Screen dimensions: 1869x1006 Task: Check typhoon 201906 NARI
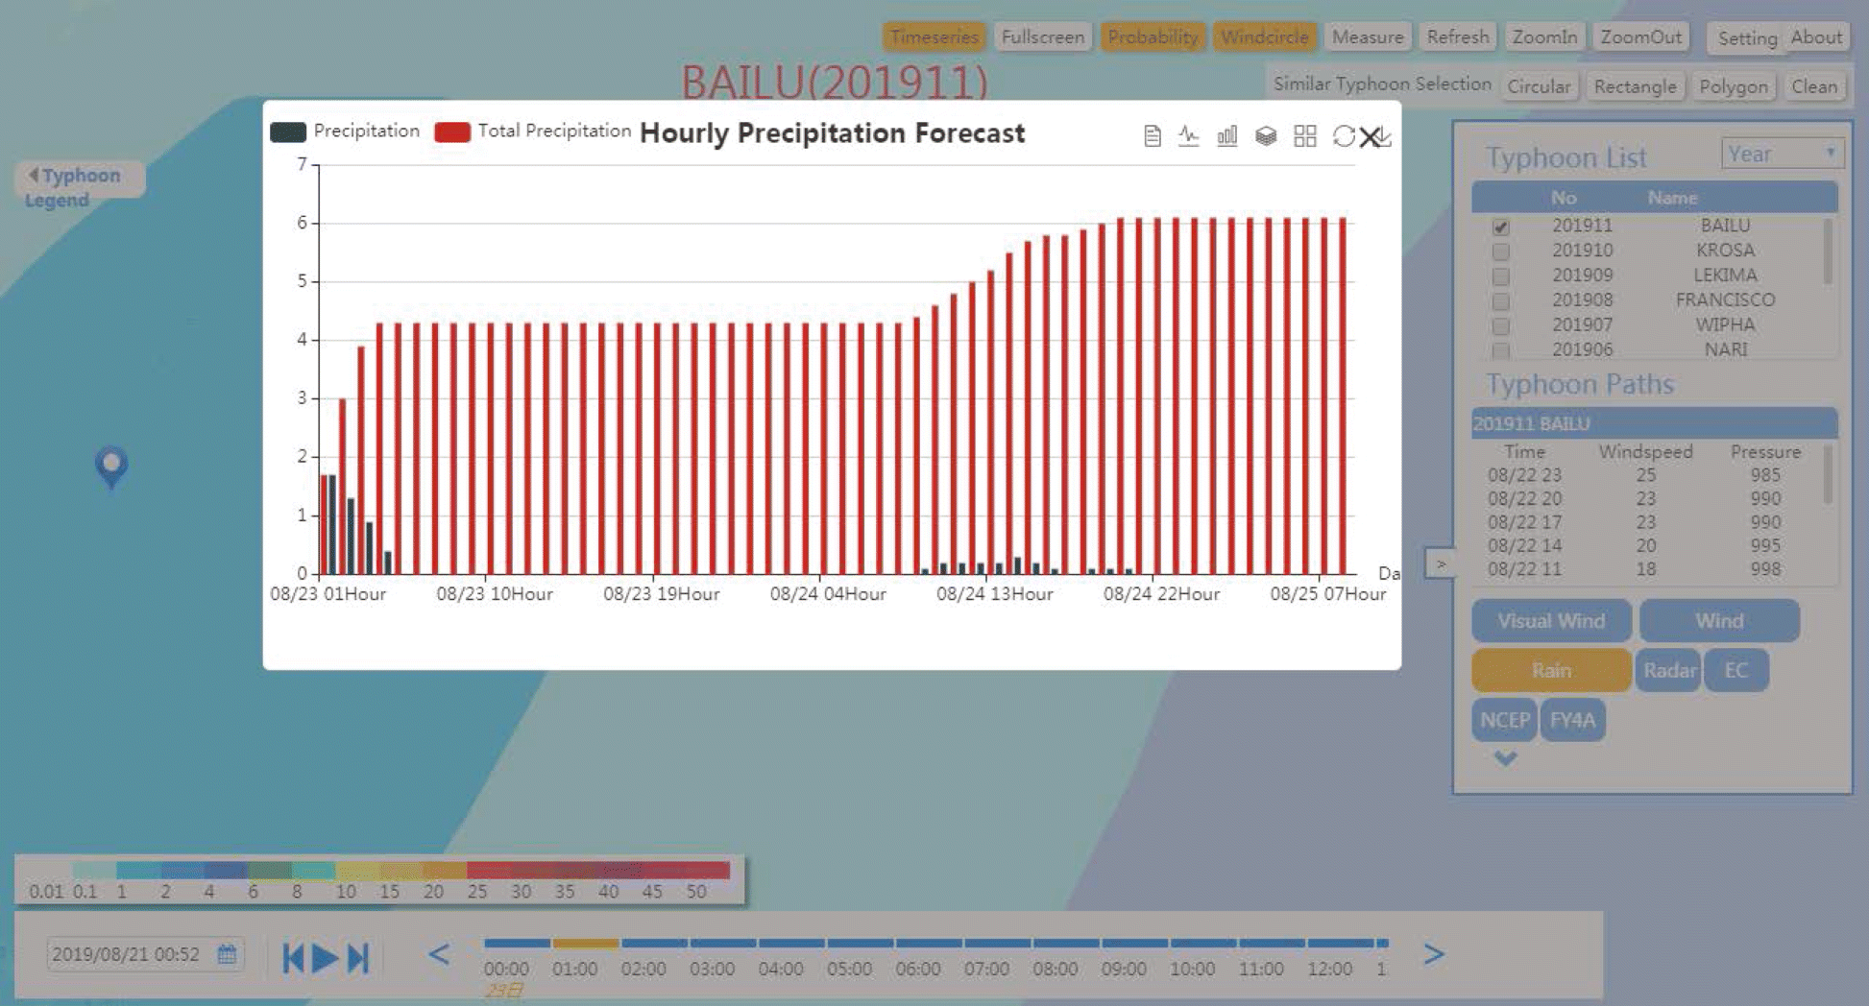point(1501,350)
